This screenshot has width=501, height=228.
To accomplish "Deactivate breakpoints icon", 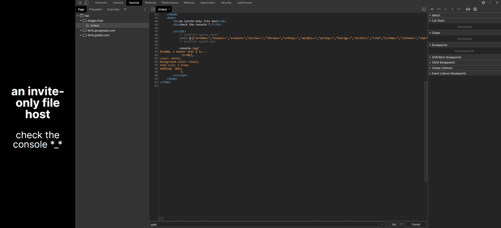I will [x=468, y=9].
